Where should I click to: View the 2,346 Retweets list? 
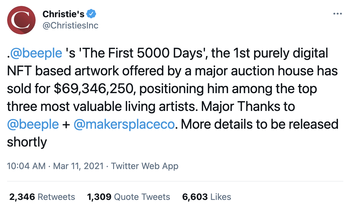tap(42, 197)
